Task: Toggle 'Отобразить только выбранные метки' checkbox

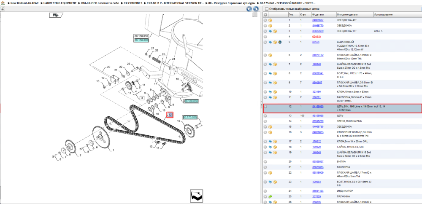Action: [266, 9]
